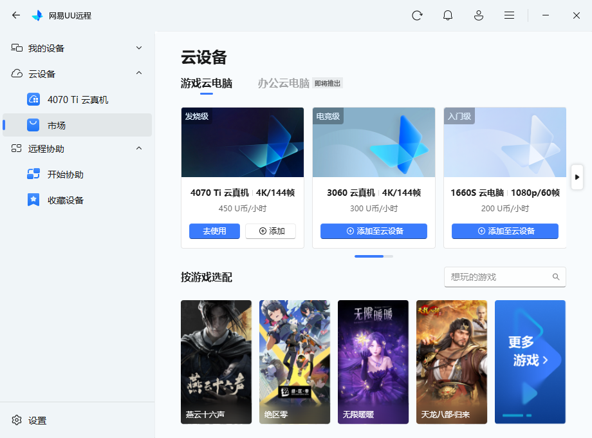This screenshot has width=592, height=438.
Task: Click the 4070 Ti 云真机 cloud device icon
Action: (33, 99)
